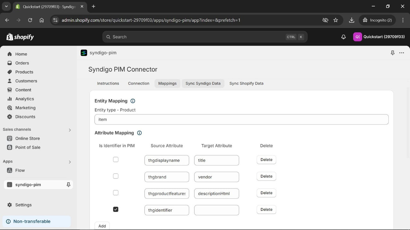410x230 pixels.
Task: Select the Mappings tab
Action: point(168,83)
